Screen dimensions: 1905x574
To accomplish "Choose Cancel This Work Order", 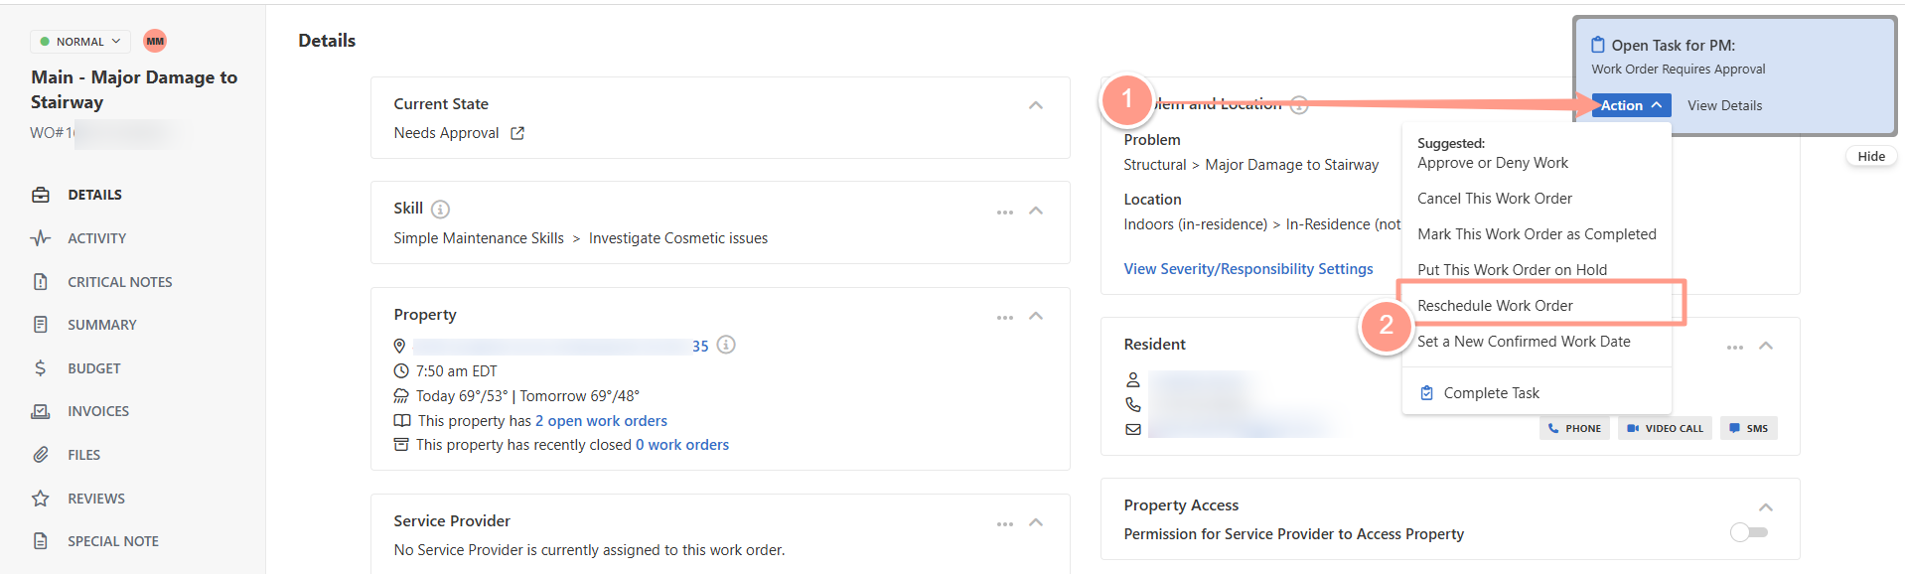I will (x=1494, y=199).
